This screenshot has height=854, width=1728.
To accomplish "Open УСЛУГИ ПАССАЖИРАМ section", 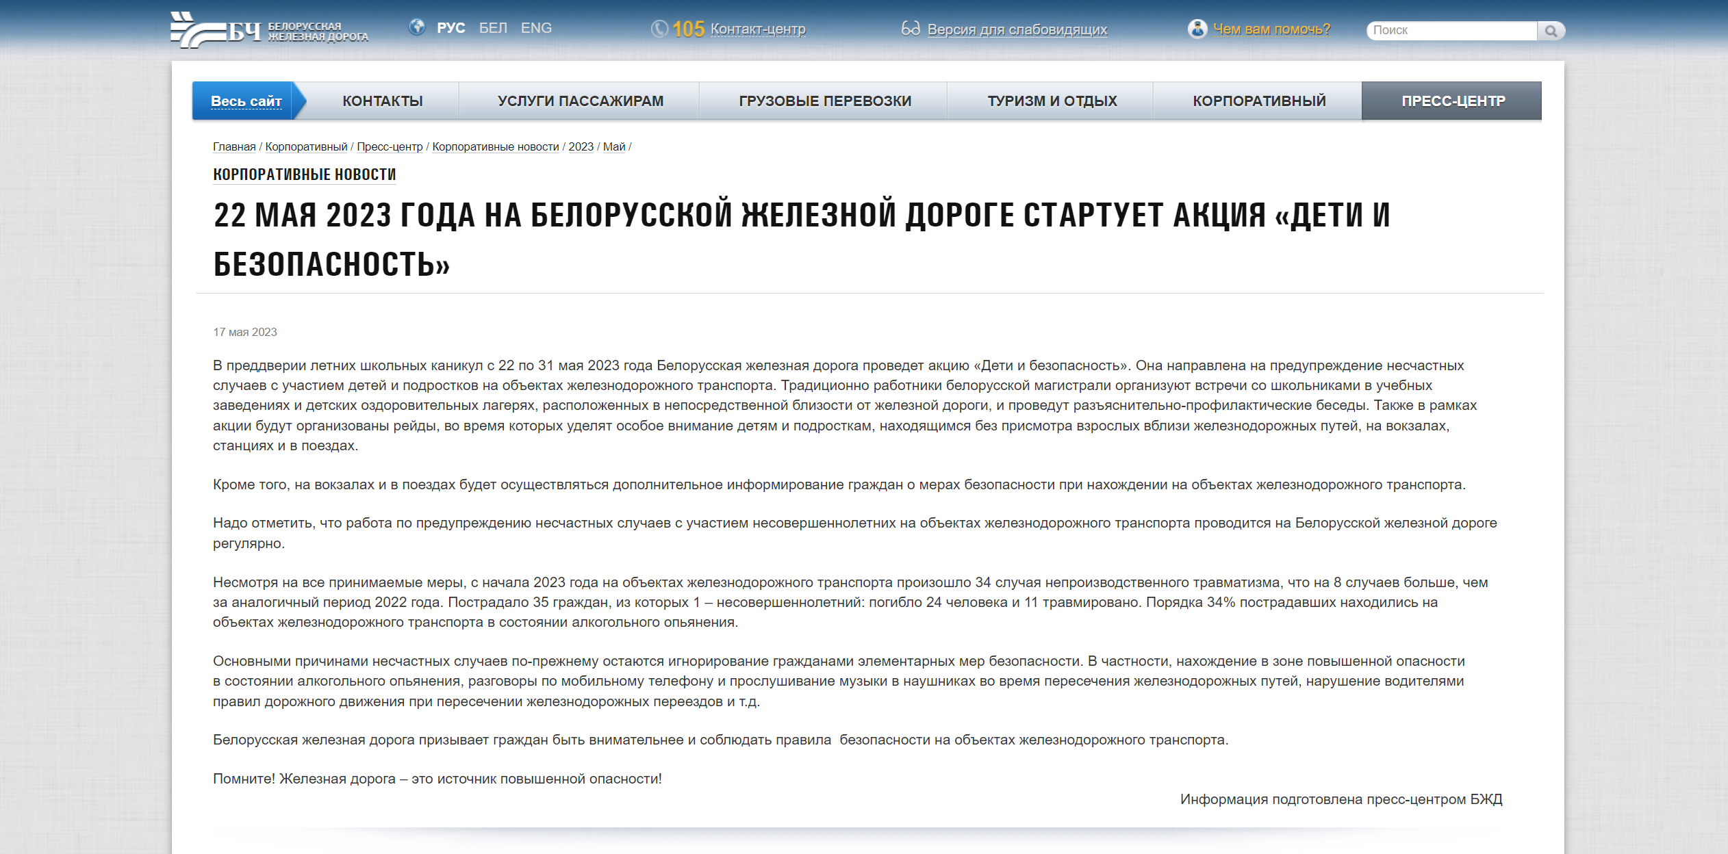I will [x=580, y=100].
